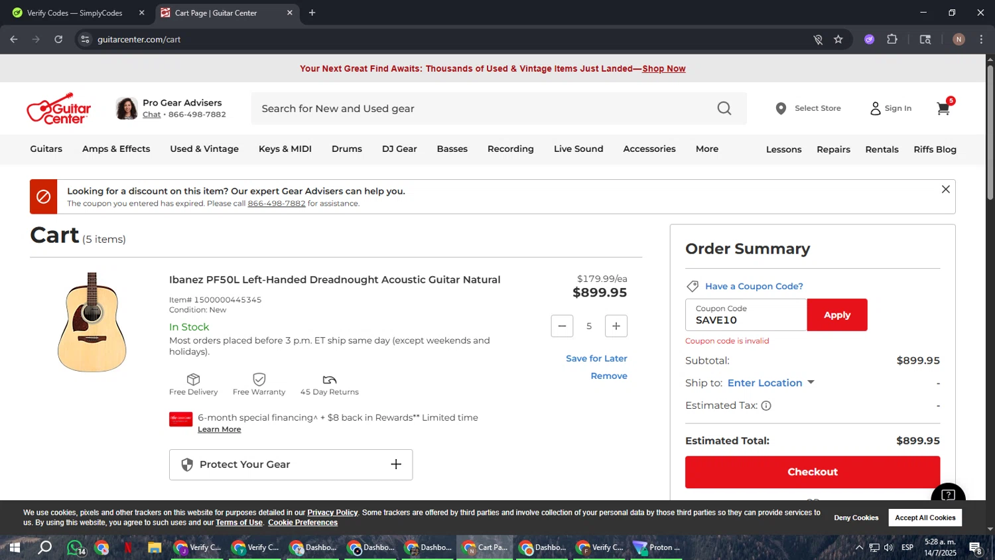The image size is (995, 560).
Task: Click the Apply coupon button
Action: 837,315
